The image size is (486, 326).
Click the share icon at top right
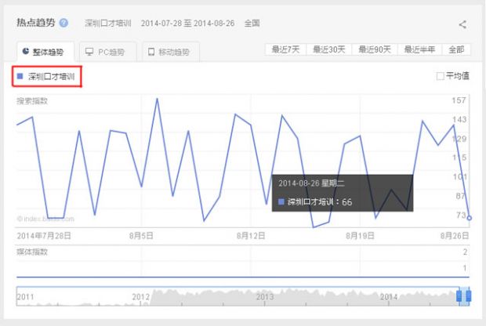[462, 24]
